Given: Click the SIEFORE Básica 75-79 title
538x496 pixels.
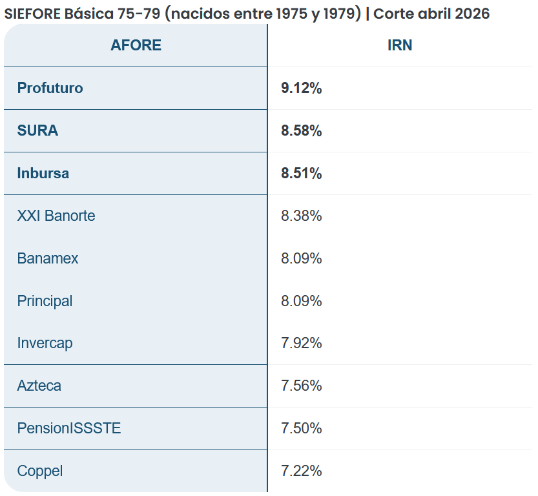Looking at the screenshot, I should click(247, 14).
